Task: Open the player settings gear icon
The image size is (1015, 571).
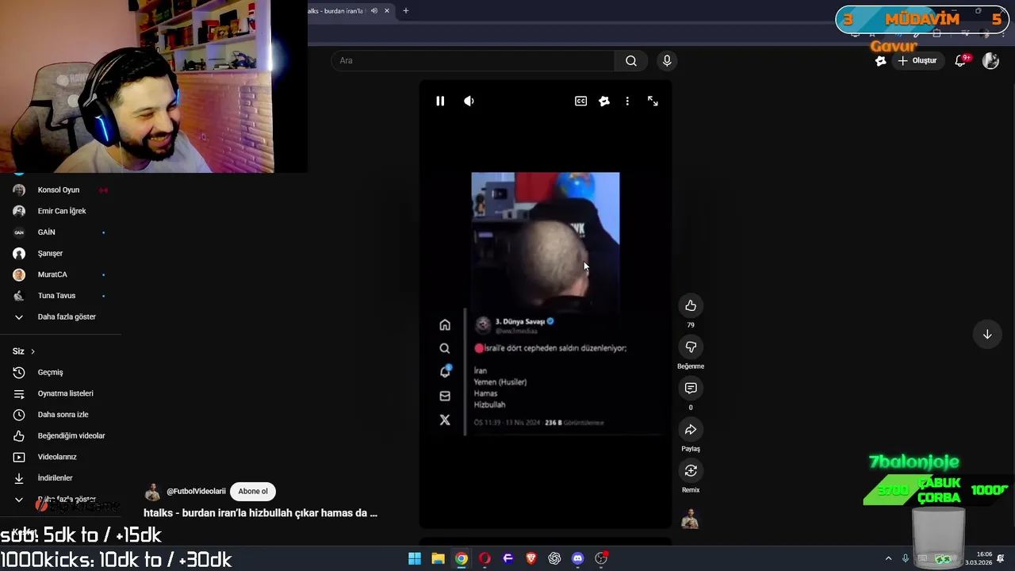Action: click(604, 101)
